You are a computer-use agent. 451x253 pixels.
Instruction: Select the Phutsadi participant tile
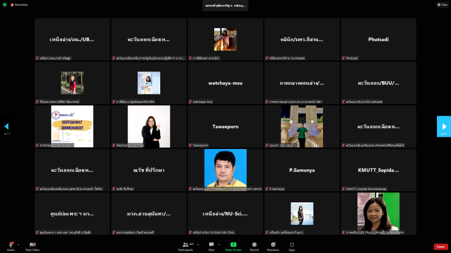pyautogui.click(x=378, y=39)
